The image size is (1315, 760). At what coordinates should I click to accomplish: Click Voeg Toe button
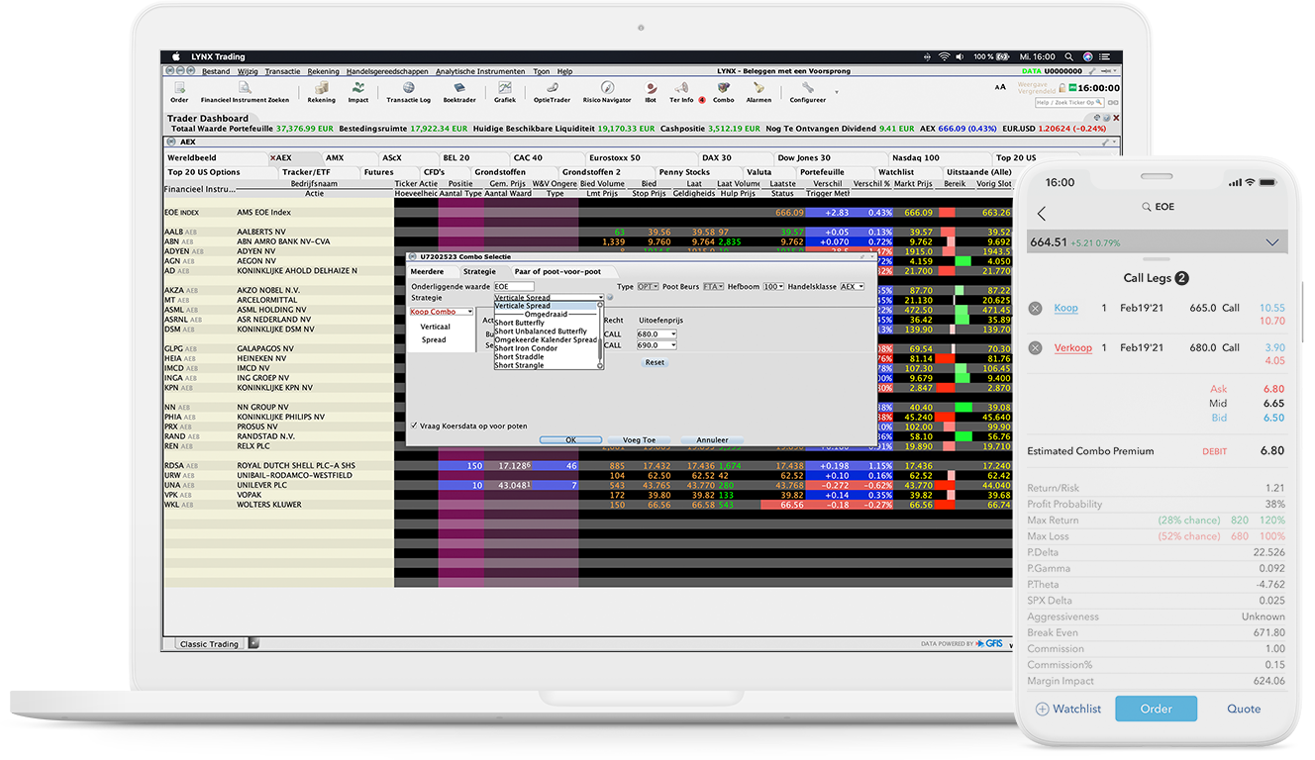pos(639,440)
